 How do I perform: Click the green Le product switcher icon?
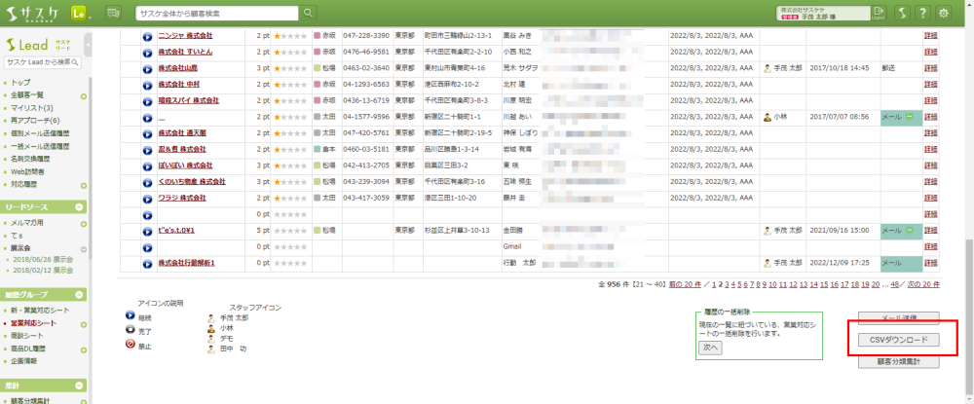tap(79, 13)
